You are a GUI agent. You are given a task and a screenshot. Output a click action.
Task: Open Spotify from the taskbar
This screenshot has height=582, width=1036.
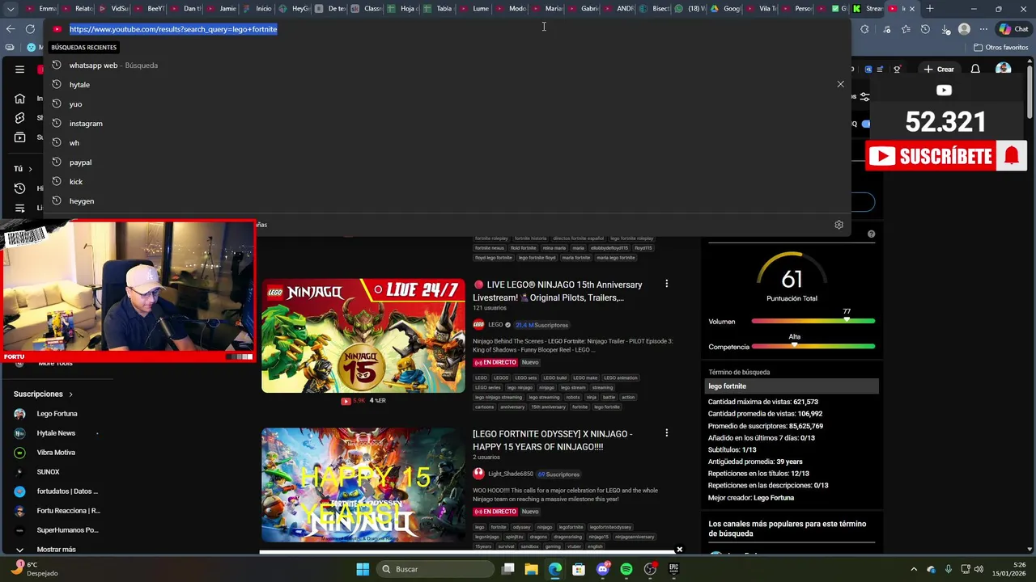pos(626,569)
